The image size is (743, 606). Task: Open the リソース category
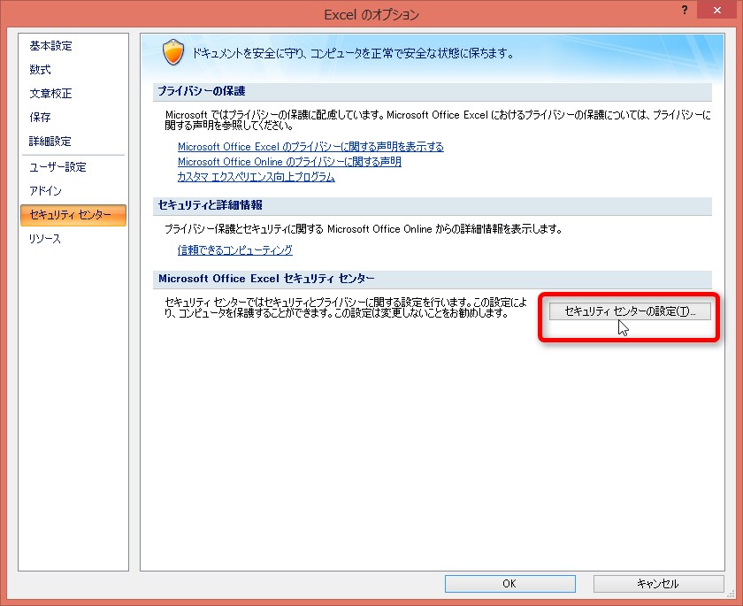pyautogui.click(x=45, y=239)
